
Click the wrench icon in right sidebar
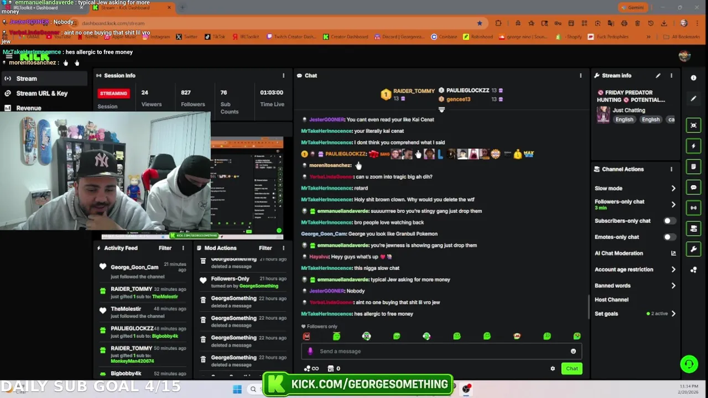click(x=694, y=249)
